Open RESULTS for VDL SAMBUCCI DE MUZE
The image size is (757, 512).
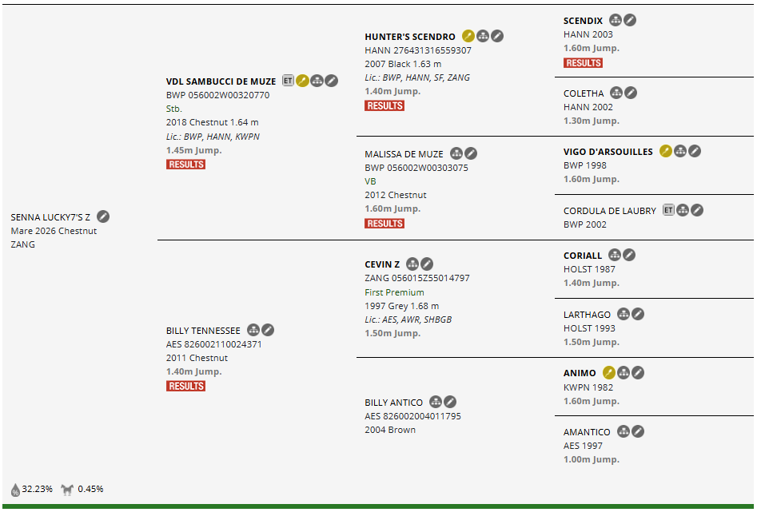186,165
